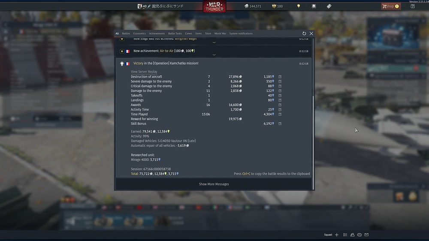This screenshot has height=241, width=429.
Task: Click the Mirage 4000 researched unit entry
Action: 145,160
